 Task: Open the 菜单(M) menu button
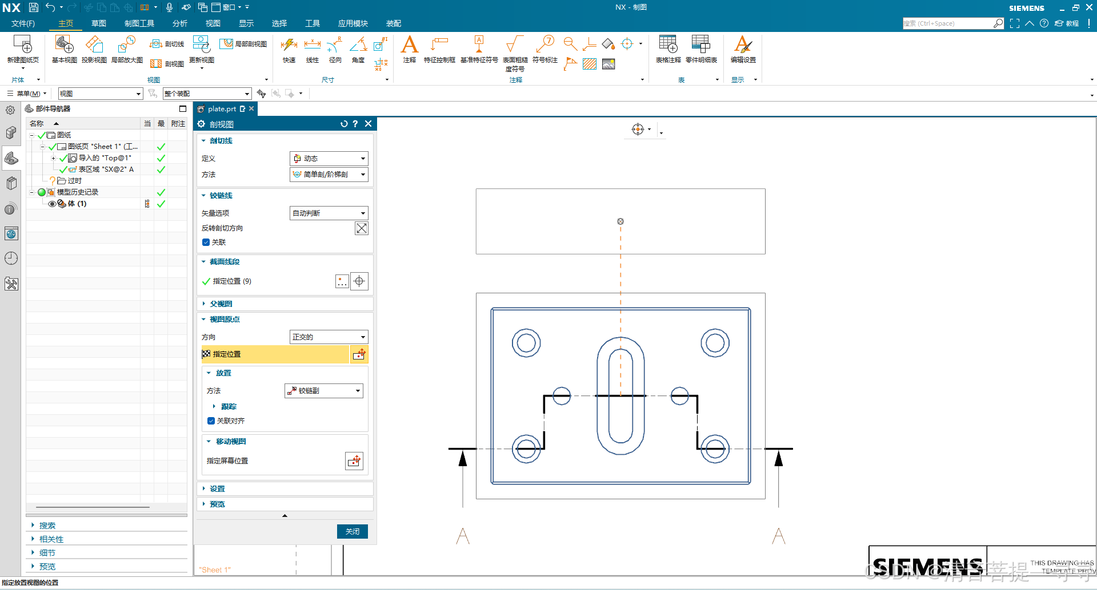coord(27,94)
